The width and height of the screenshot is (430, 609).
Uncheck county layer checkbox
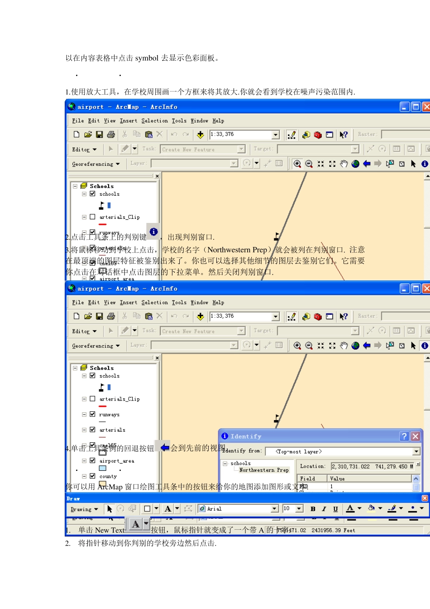pyautogui.click(x=92, y=476)
